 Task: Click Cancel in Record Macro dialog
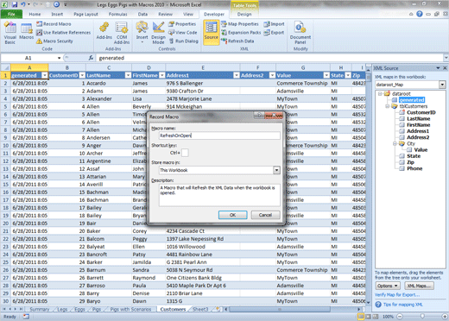pos(265,215)
